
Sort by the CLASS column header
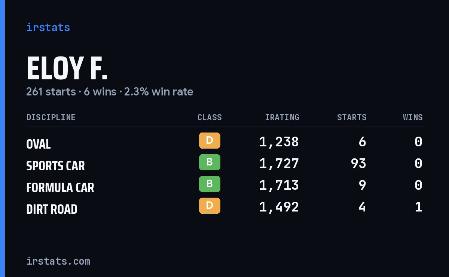coord(210,117)
